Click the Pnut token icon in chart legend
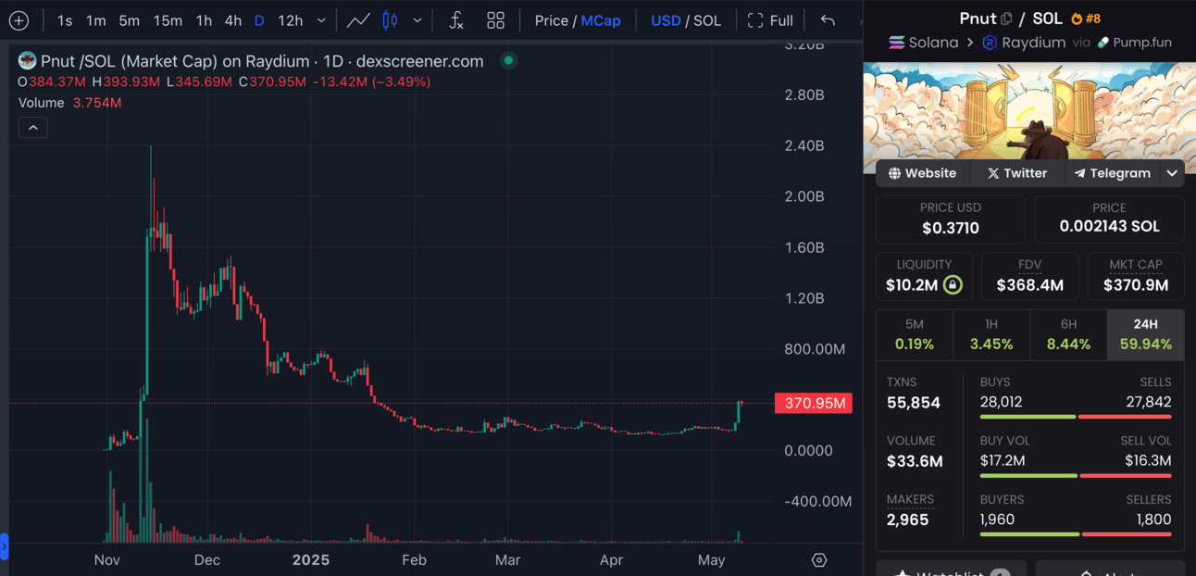 click(28, 61)
